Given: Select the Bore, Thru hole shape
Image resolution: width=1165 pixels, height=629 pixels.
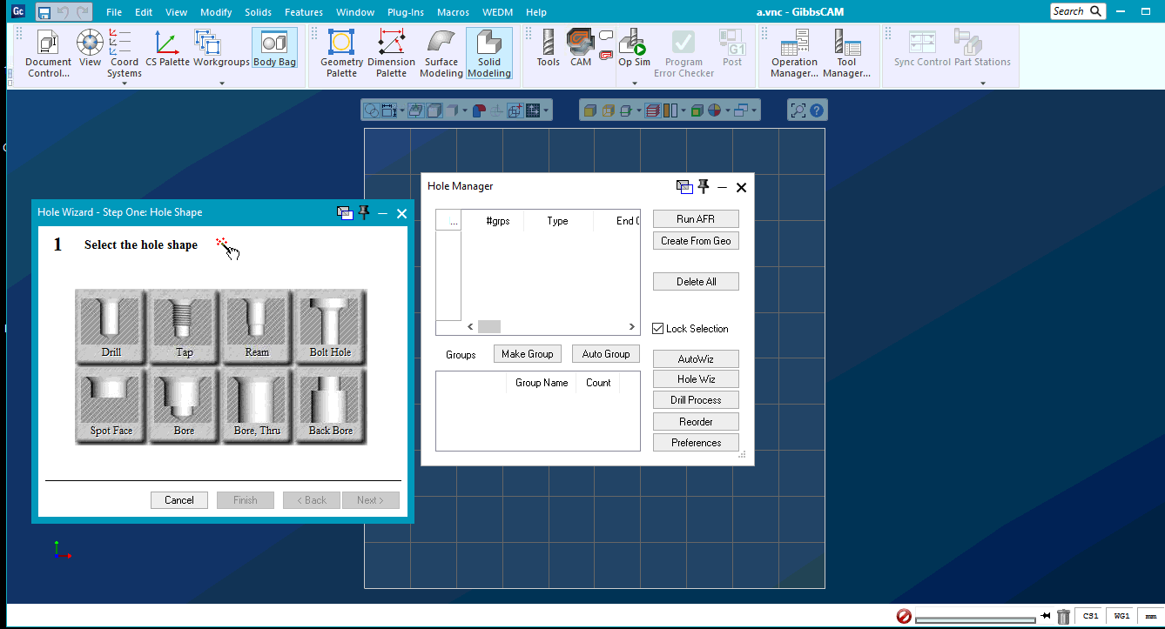Looking at the screenshot, I should point(258,405).
